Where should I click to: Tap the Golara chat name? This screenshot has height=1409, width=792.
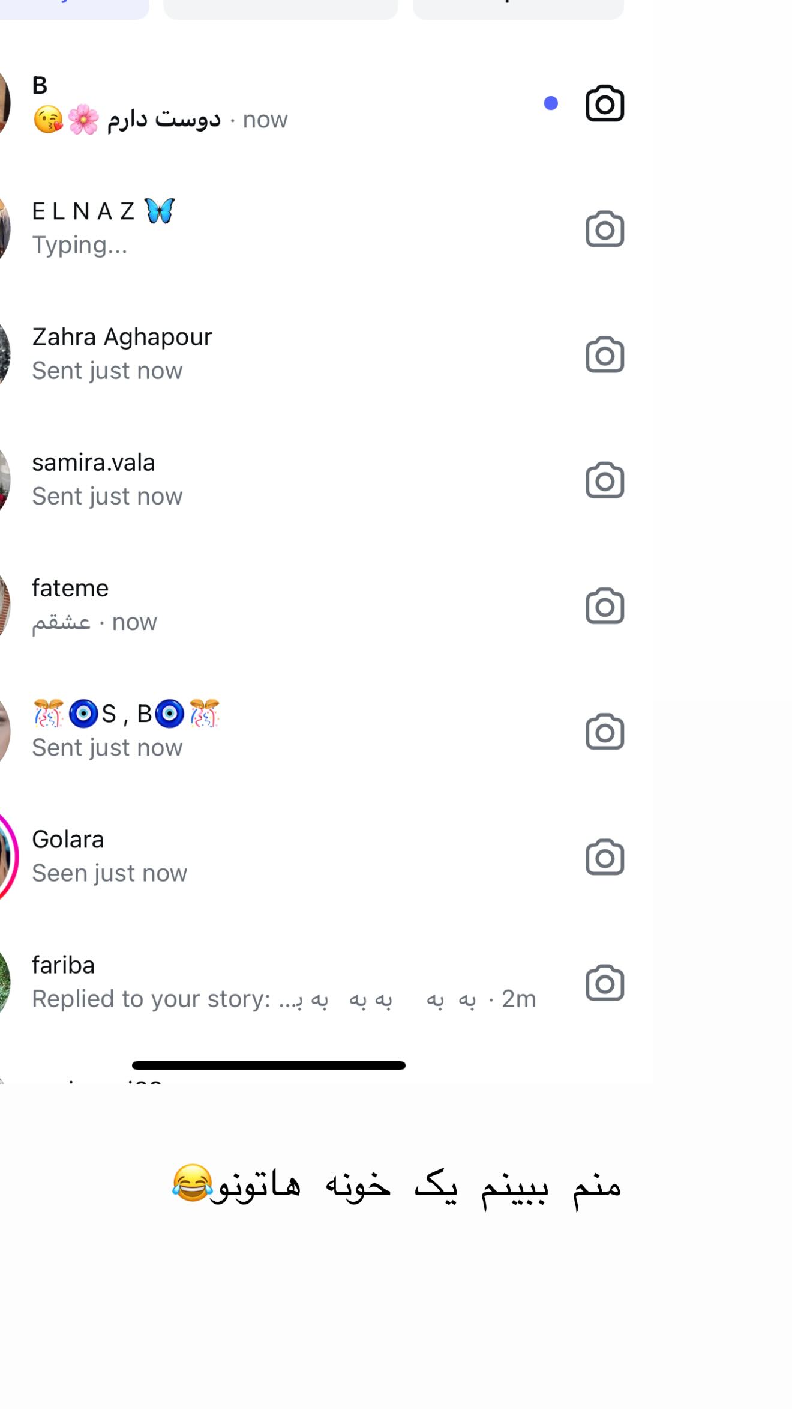click(68, 840)
